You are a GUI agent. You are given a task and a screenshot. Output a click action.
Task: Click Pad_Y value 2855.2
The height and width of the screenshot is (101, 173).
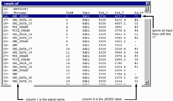coord(120,59)
